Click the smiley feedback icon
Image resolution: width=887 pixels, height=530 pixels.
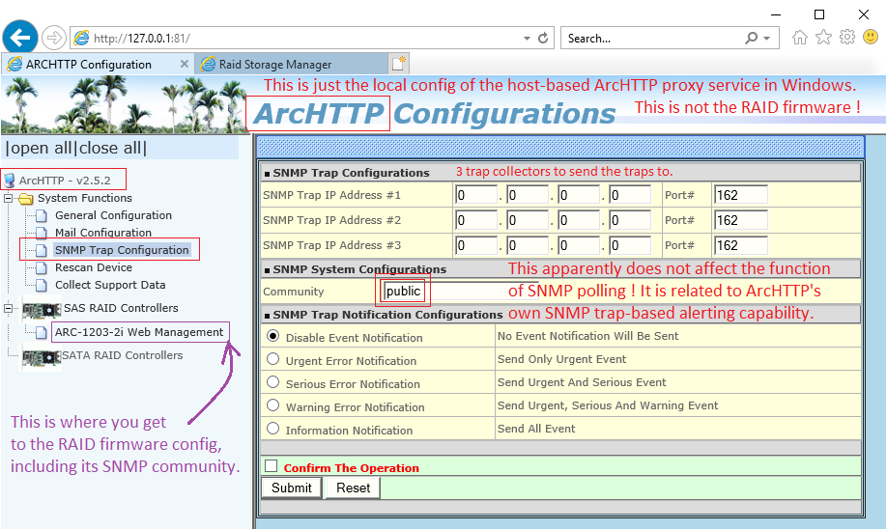tap(871, 38)
